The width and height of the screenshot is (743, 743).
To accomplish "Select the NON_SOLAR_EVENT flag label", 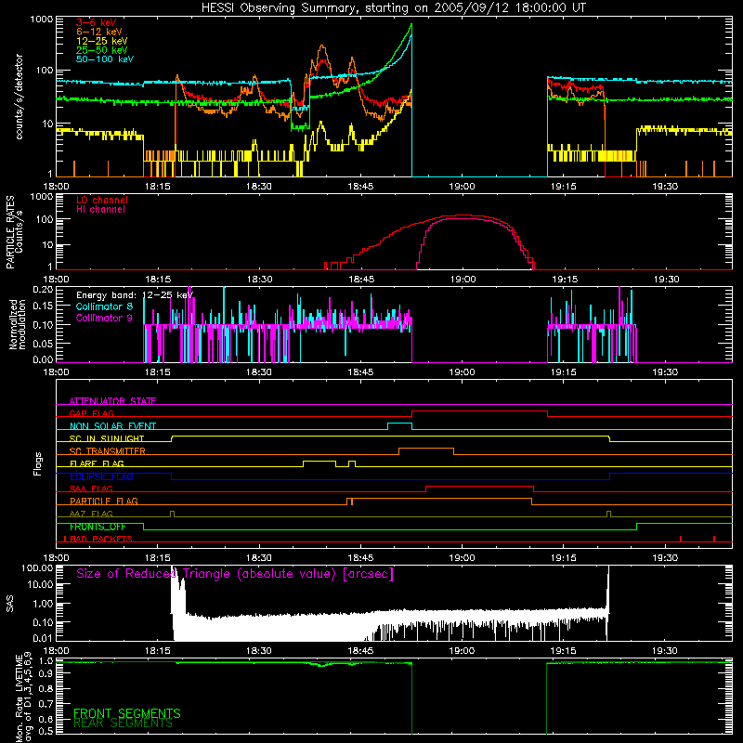I will point(112,426).
